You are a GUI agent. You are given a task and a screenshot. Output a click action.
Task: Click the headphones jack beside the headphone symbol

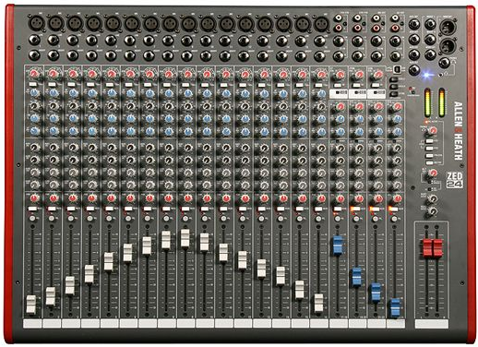coord(444,63)
